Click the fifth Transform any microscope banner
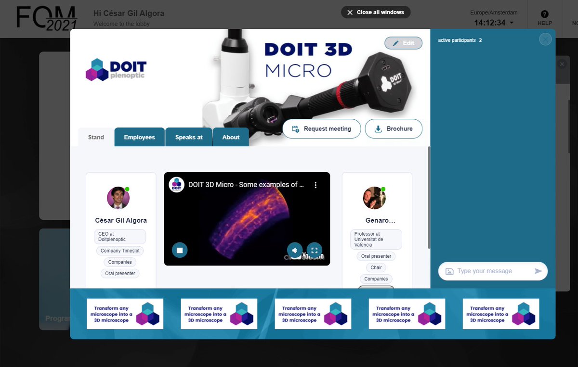The height and width of the screenshot is (367, 578). [501, 314]
